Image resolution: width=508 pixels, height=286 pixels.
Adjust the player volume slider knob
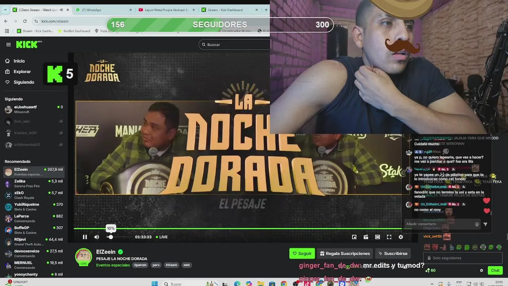coord(110,237)
